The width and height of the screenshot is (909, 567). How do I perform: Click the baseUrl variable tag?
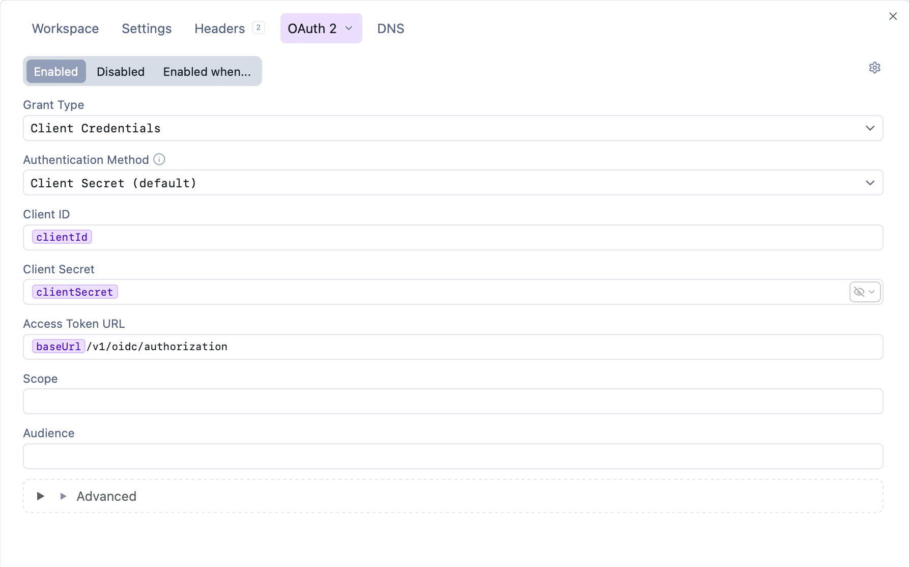59,347
